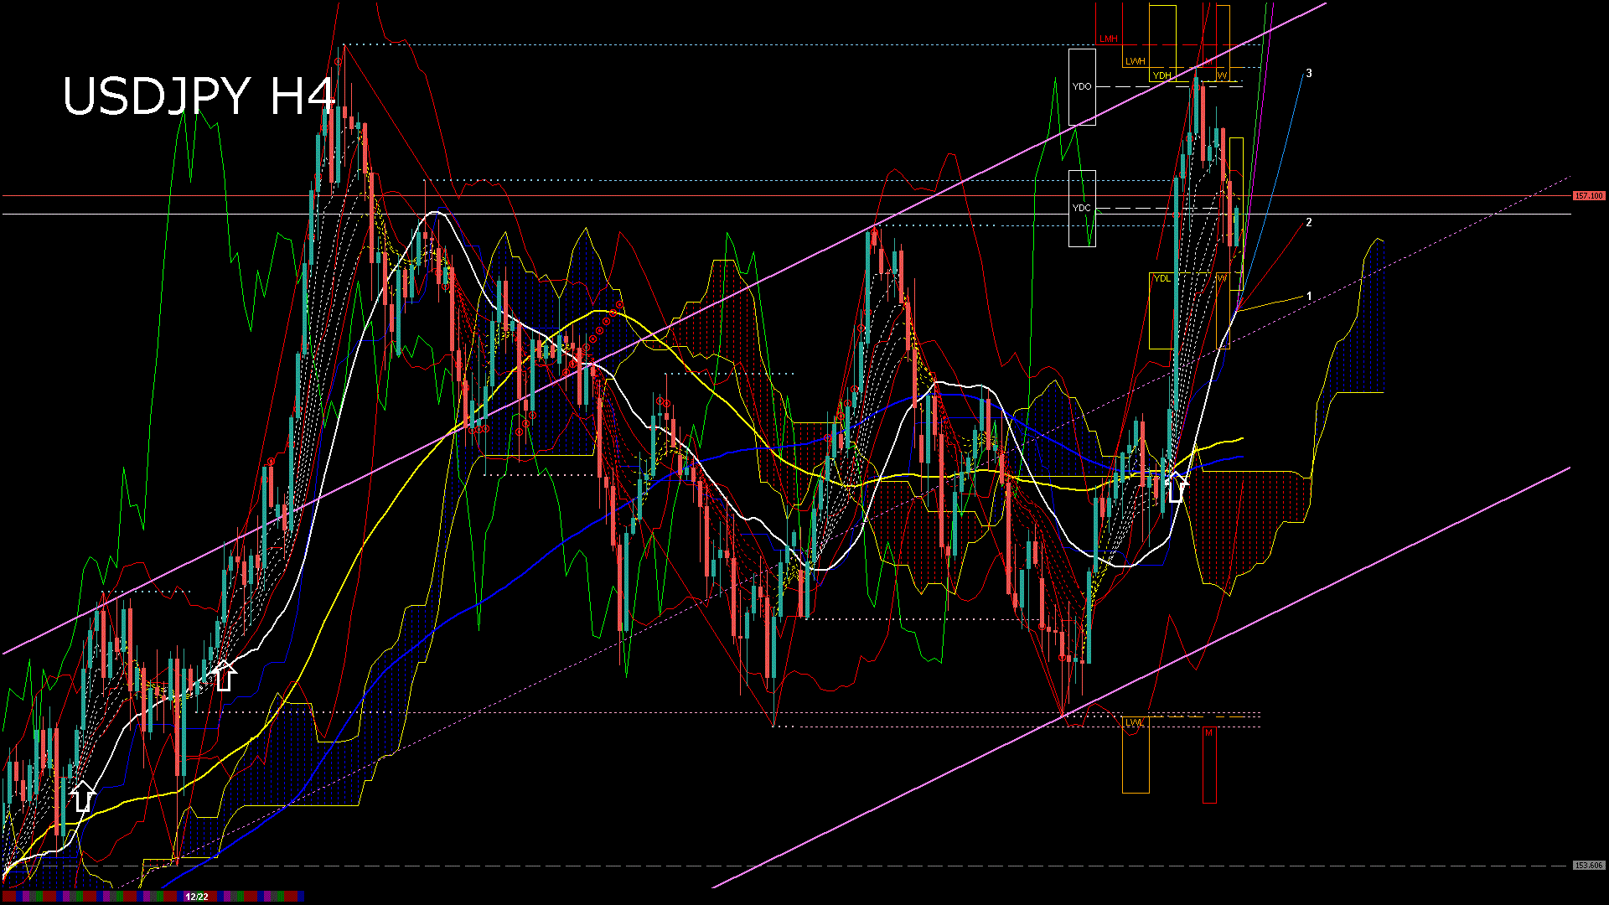Select the YDO level box
The image size is (1609, 905).
point(1082,86)
